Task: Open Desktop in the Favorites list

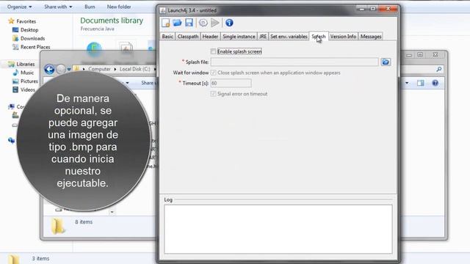Action: point(29,30)
